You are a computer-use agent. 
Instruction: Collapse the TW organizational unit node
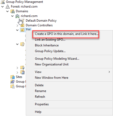point(17,30)
